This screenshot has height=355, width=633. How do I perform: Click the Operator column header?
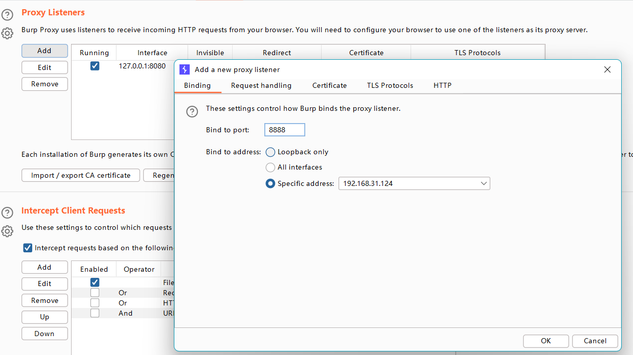pyautogui.click(x=139, y=269)
